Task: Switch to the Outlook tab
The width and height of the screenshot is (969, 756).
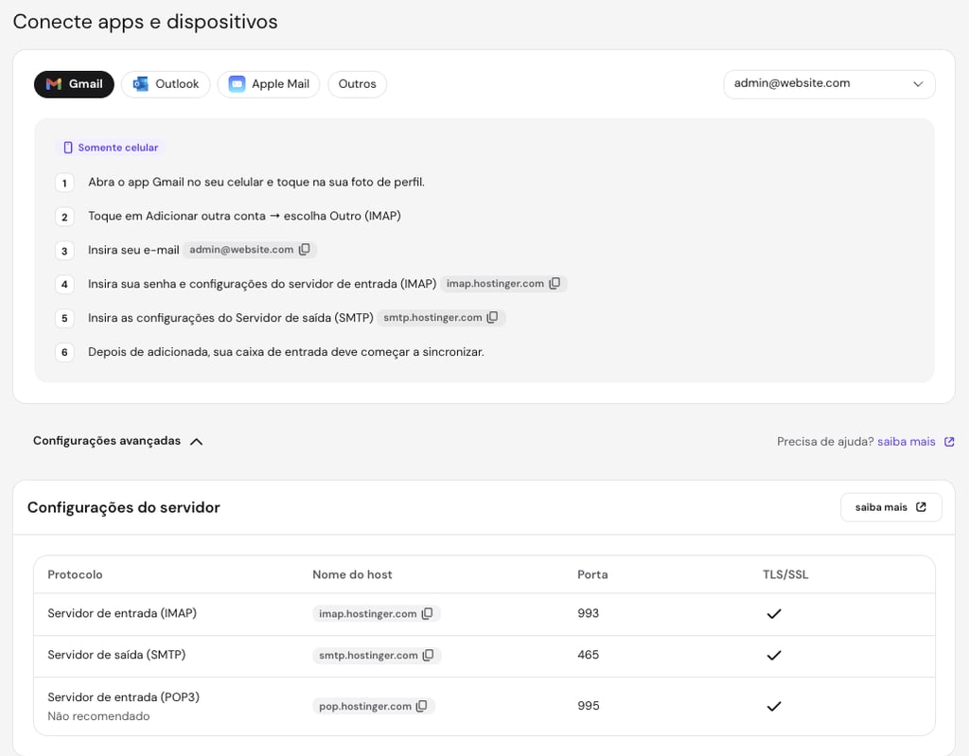Action: click(x=166, y=84)
